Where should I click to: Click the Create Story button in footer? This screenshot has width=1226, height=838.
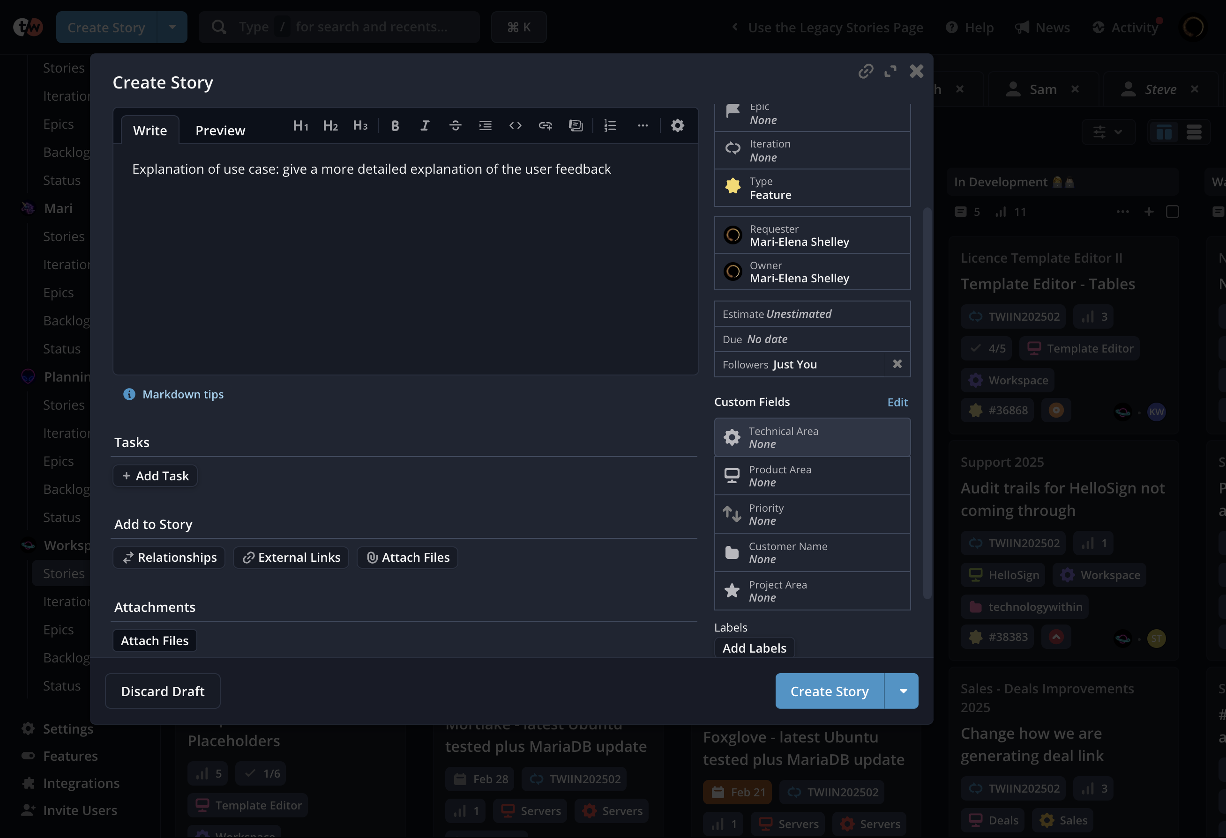[x=830, y=691]
